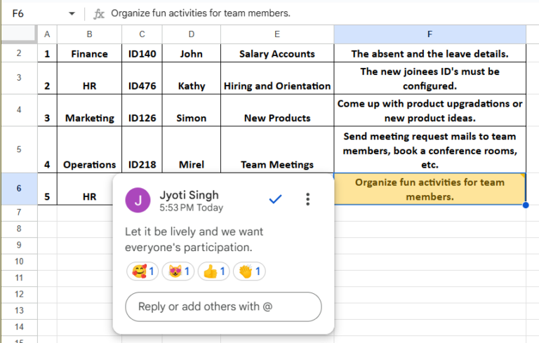The image size is (539, 343).
Task: Click the select-all corner box
Action: [x=19, y=34]
